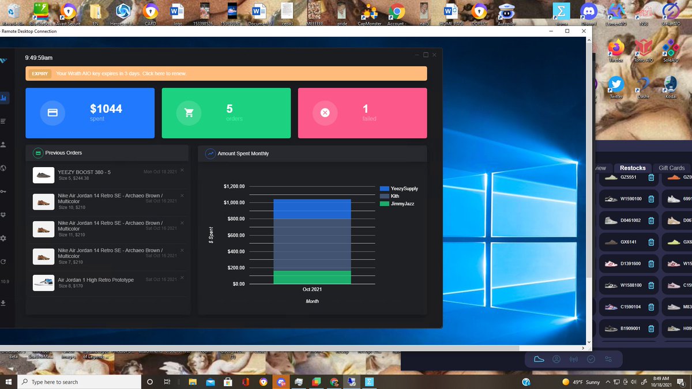Click the Jordan 14 Size 10, $210 order thumbnail
Image resolution: width=692 pixels, height=389 pixels.
click(43, 202)
